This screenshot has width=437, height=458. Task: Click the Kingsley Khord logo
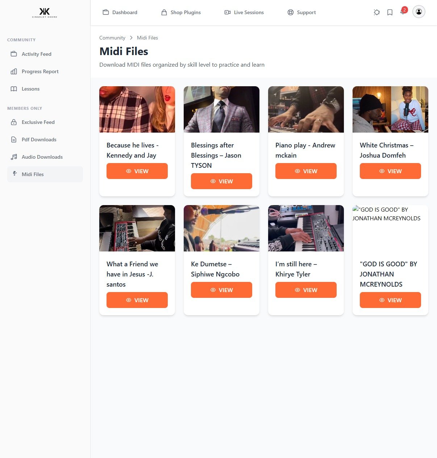[45, 13]
